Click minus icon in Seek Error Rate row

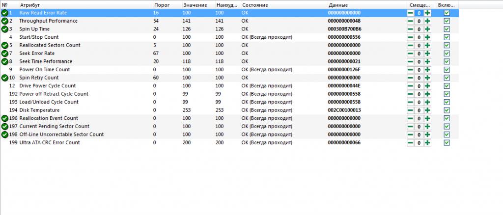point(410,54)
